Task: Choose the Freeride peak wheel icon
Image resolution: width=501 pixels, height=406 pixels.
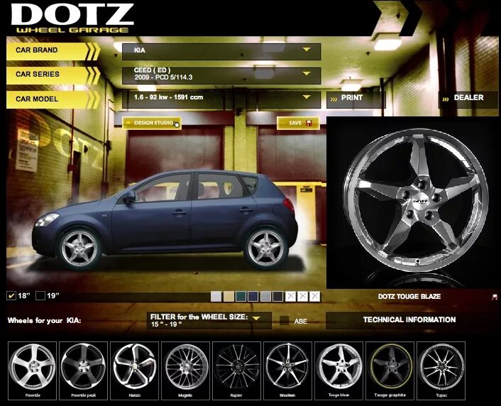Action: tap(84, 371)
